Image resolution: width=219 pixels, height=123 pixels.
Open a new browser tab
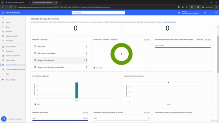[x=60, y=2]
